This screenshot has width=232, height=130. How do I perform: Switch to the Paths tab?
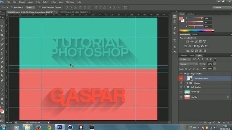pyautogui.click(x=192, y=56)
